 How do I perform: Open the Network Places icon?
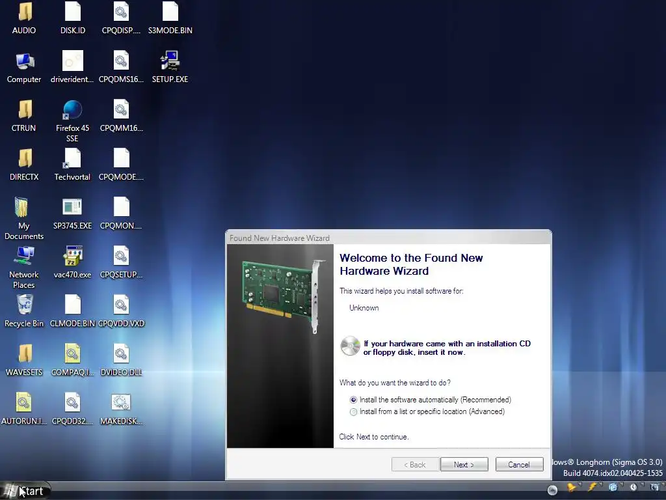coord(24,257)
